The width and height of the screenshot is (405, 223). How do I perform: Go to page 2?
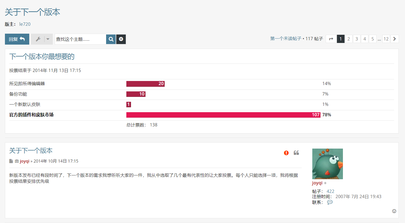pos(348,39)
